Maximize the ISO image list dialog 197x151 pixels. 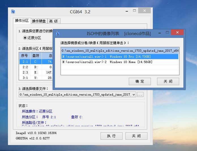click(x=167, y=33)
